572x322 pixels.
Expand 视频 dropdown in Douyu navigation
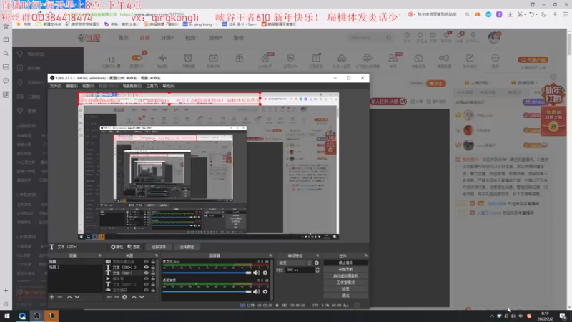click(191, 38)
